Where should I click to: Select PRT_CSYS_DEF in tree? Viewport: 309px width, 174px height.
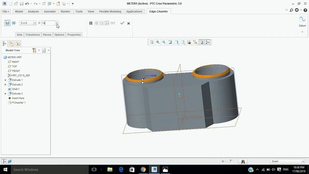19,75
